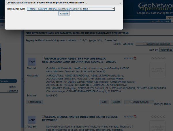
Task: Select the Global Change Master Directory checkbox
Action: [x=44, y=117]
